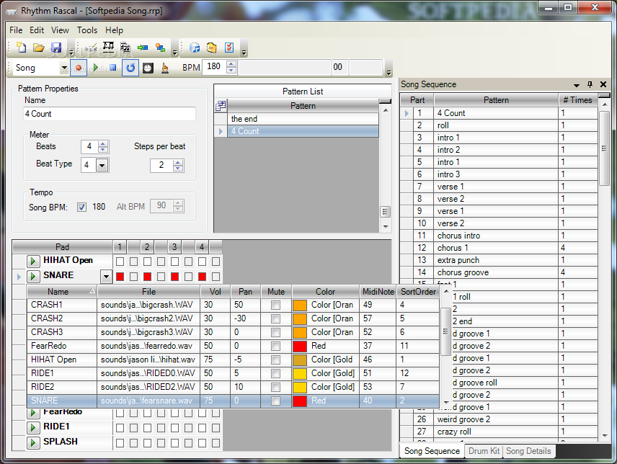Screen dimensions: 617x464
Task: Toggle Mute checkbox for FearRedo
Action: pos(276,347)
